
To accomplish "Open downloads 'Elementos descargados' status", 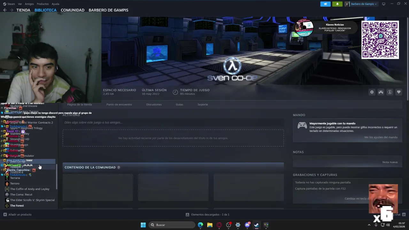I will (x=207, y=215).
